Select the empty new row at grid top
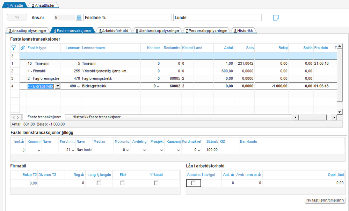 pos(178,56)
